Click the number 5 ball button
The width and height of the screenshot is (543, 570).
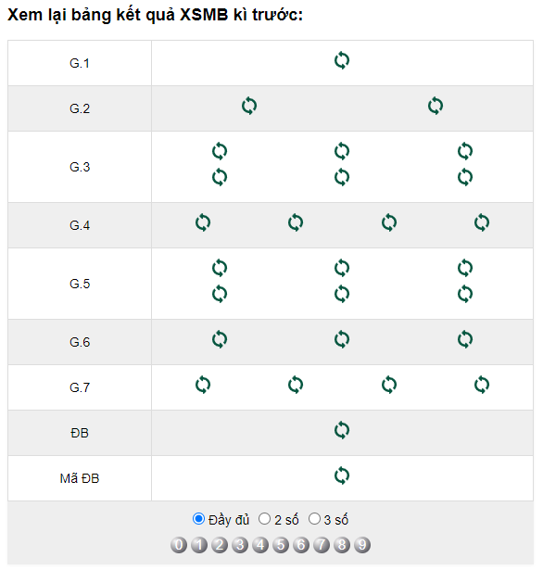281,545
